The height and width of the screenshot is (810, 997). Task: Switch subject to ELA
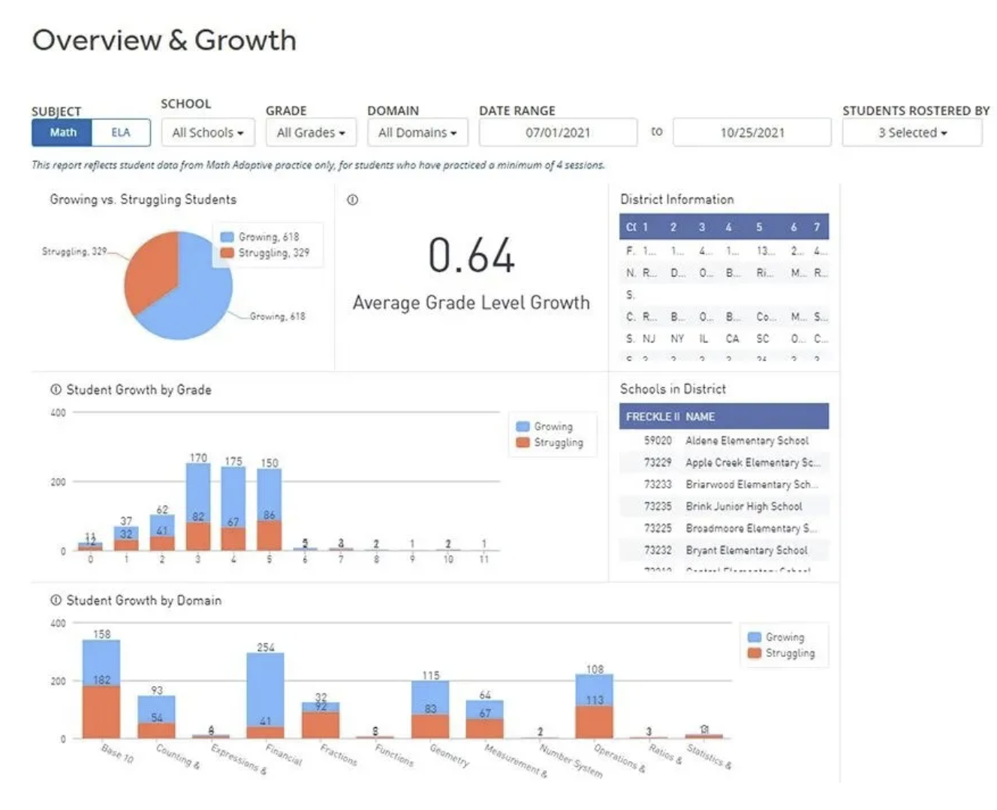[121, 132]
